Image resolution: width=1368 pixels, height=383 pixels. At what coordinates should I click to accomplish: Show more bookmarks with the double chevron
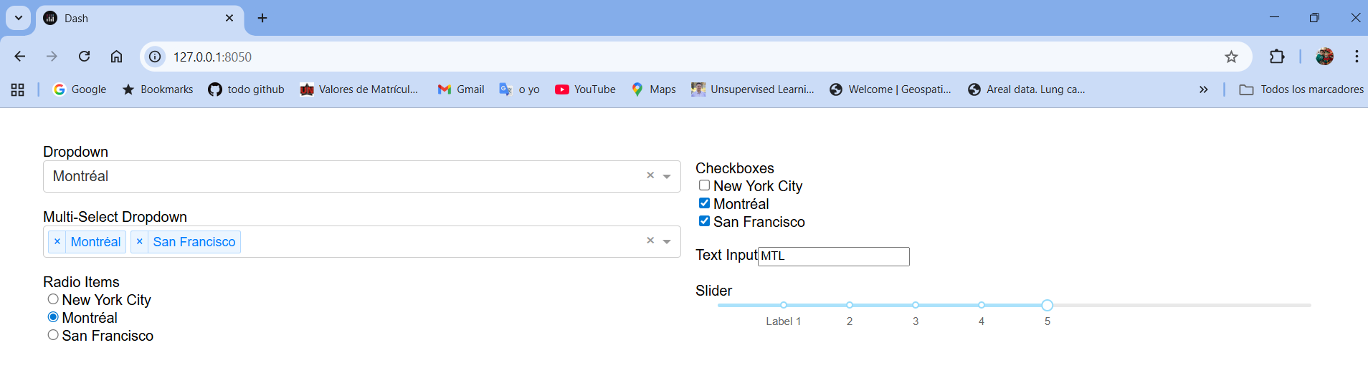coord(1203,89)
